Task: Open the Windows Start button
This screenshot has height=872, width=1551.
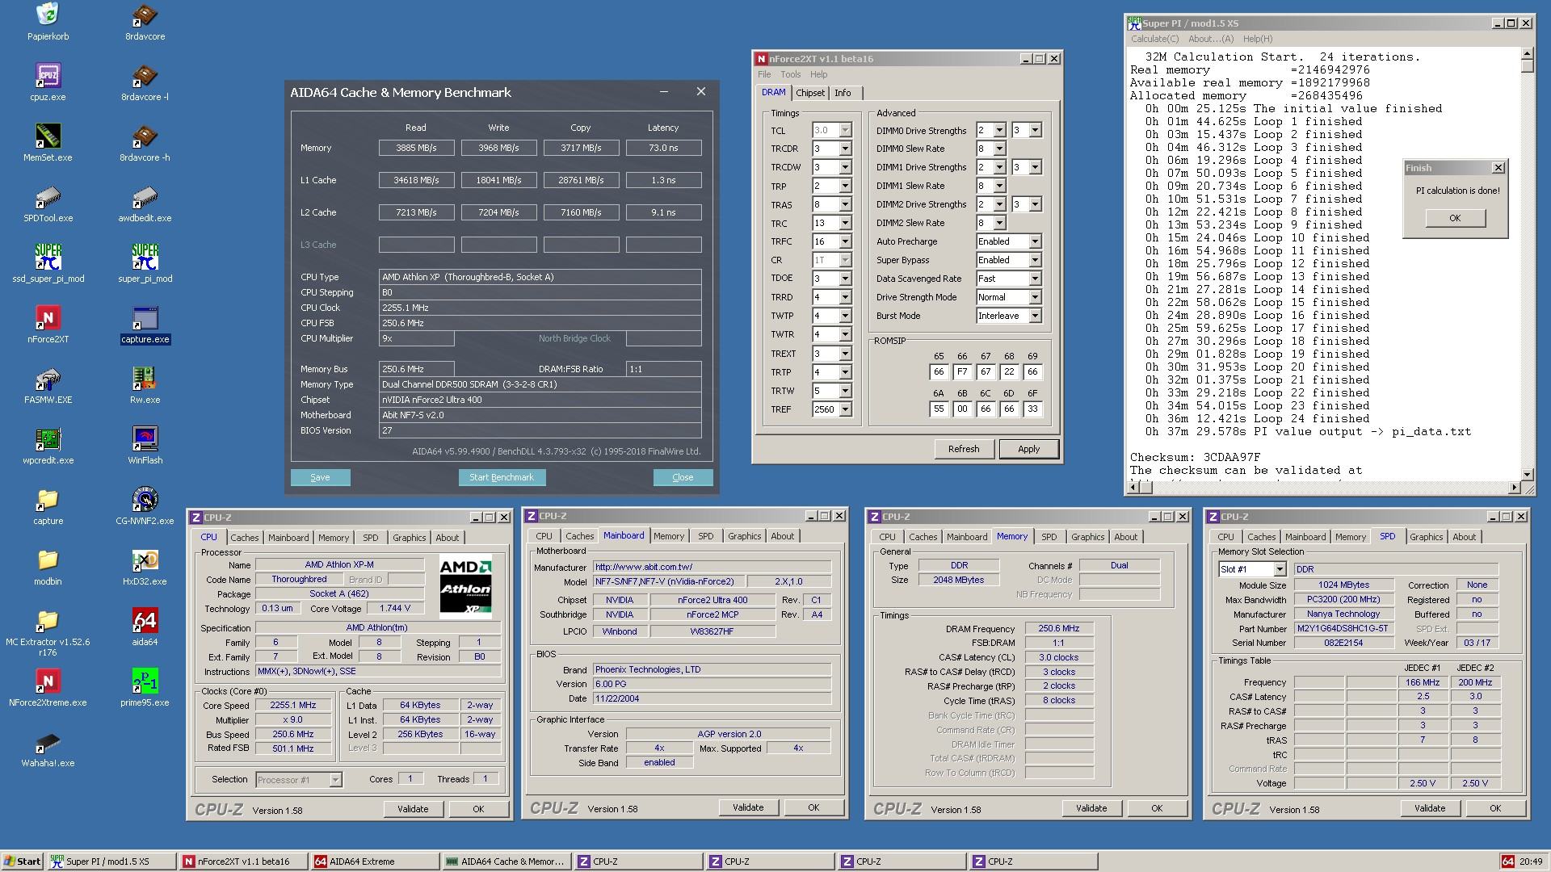Action: coord(22,862)
